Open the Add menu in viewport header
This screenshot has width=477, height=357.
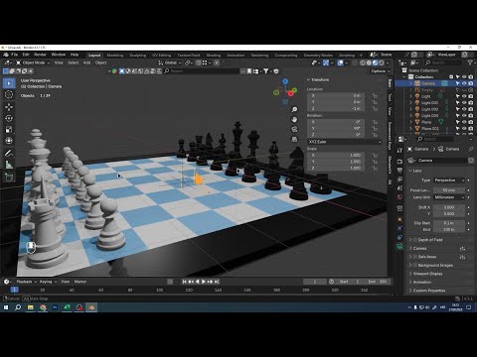point(86,62)
